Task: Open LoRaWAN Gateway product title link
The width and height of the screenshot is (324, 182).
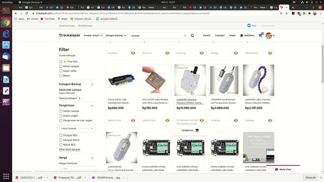Action: point(189,101)
